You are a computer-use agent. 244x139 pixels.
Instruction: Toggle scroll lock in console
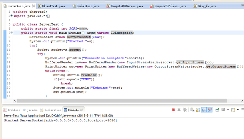click(x=198, y=110)
